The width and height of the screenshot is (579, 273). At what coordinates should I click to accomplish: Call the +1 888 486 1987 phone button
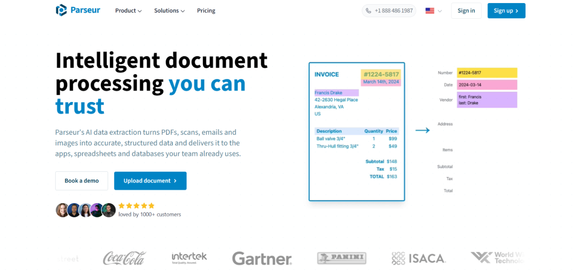tap(389, 11)
